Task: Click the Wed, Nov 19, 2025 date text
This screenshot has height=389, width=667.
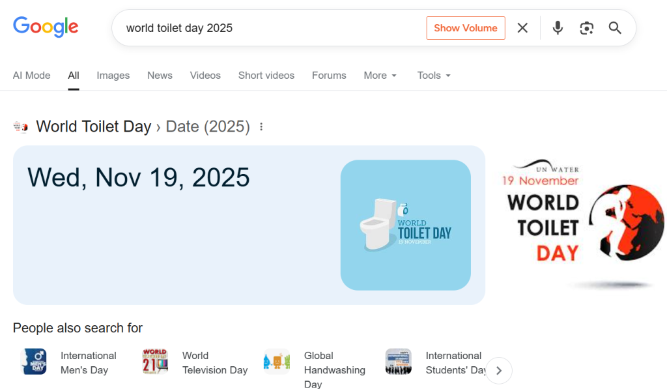Action: click(x=138, y=177)
